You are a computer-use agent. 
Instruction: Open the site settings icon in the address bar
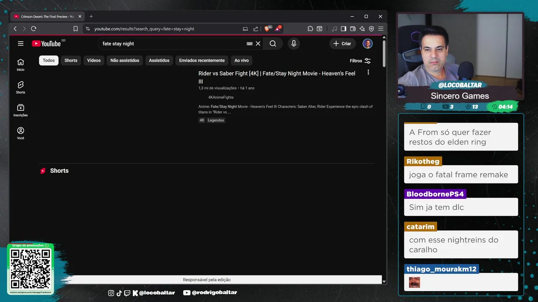87,29
